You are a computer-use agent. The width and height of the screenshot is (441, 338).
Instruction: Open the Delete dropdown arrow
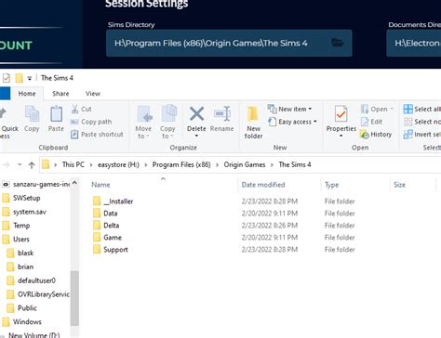point(196,136)
